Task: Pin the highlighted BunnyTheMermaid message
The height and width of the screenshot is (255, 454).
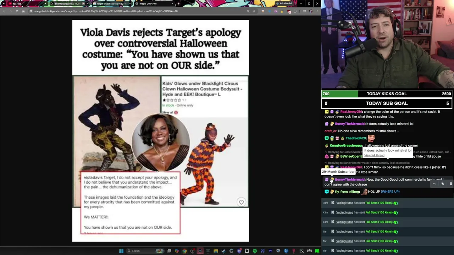Action: [442, 183]
